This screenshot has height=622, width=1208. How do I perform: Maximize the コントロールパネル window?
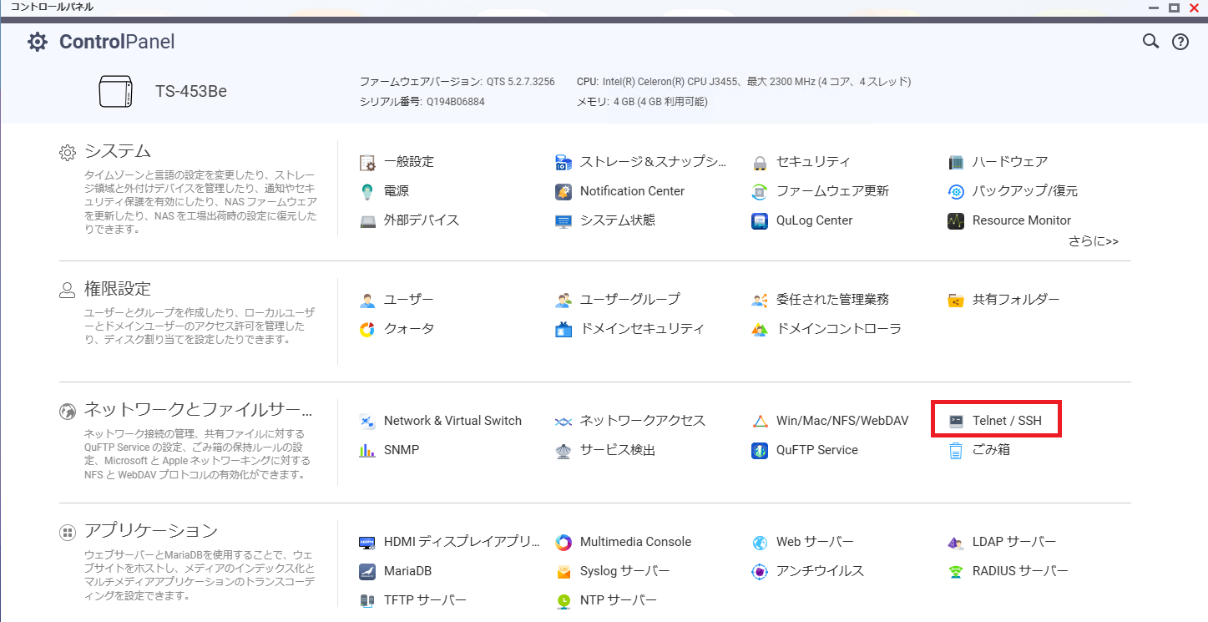click(1174, 8)
